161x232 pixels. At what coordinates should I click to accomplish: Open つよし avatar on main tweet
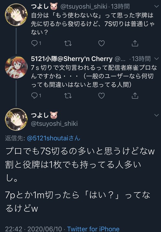[16, 119]
